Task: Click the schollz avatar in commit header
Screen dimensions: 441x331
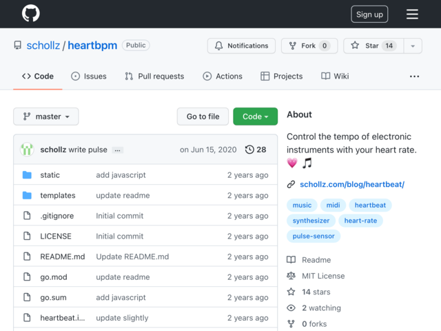Action: point(27,150)
